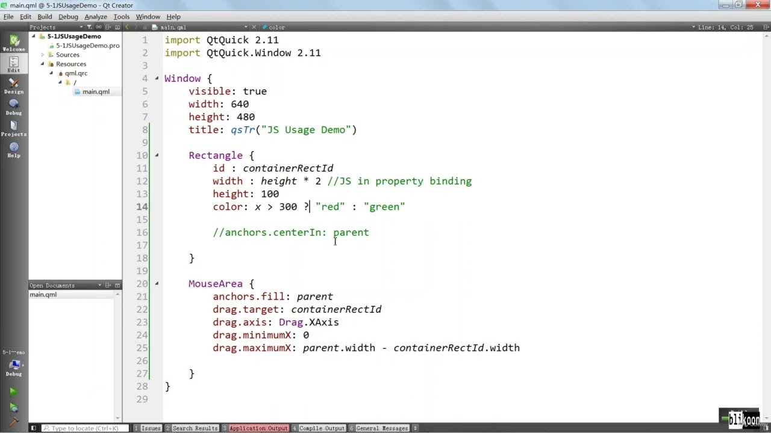771x433 pixels.
Task: Switch to Edit mode
Action: pos(14,64)
